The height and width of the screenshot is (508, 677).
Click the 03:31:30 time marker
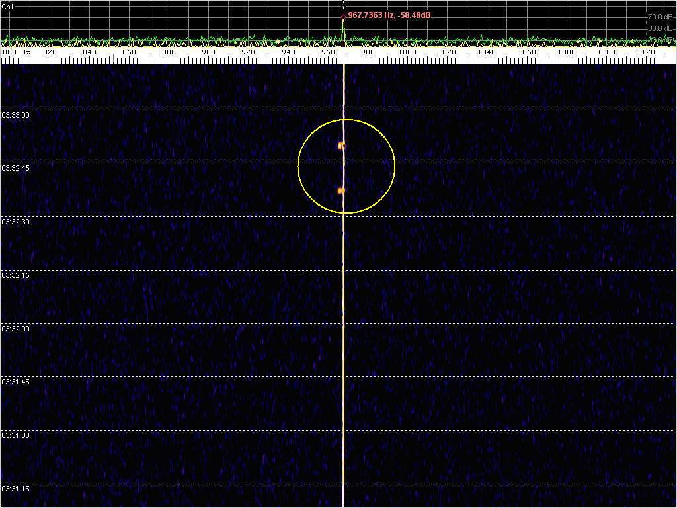[x=15, y=435]
